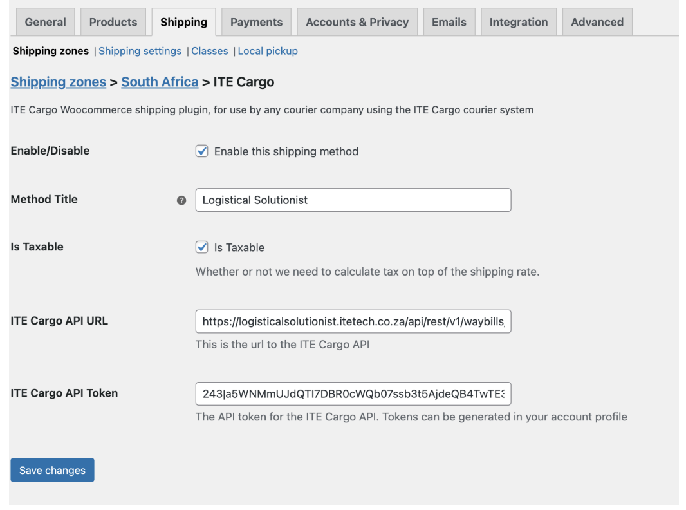Open South Africa breadcrumb link
Image resolution: width=686 pixels, height=510 pixels.
point(160,82)
